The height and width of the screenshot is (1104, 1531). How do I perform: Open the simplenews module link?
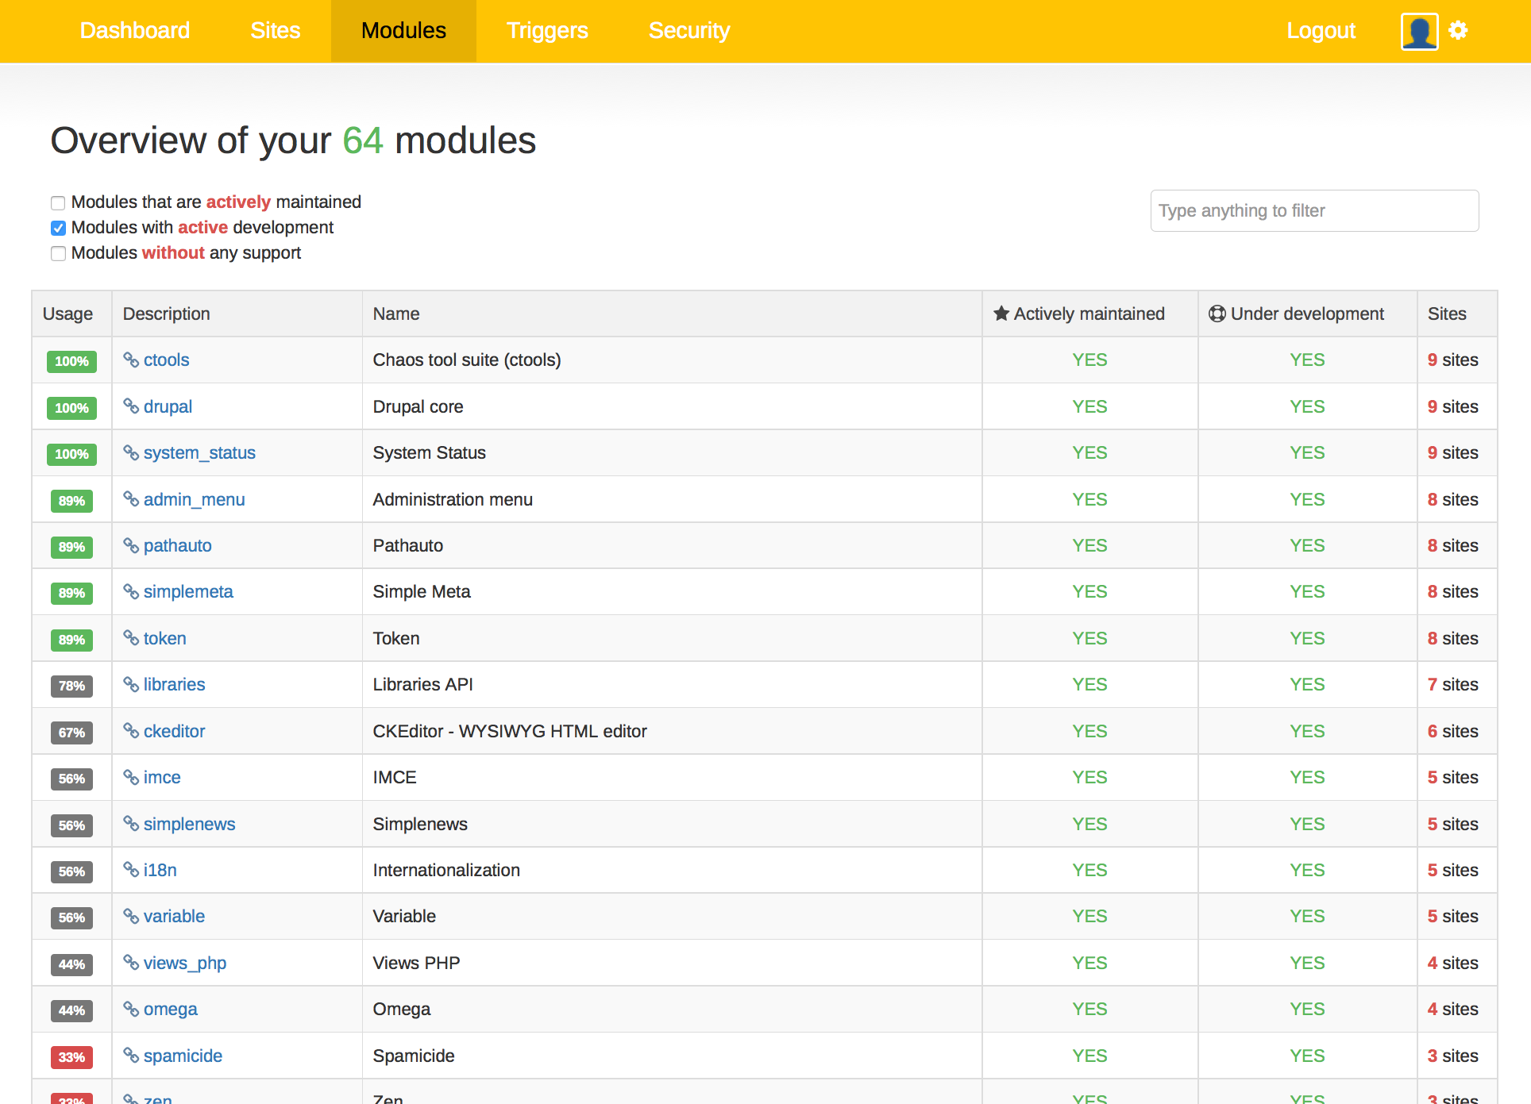[x=189, y=824]
